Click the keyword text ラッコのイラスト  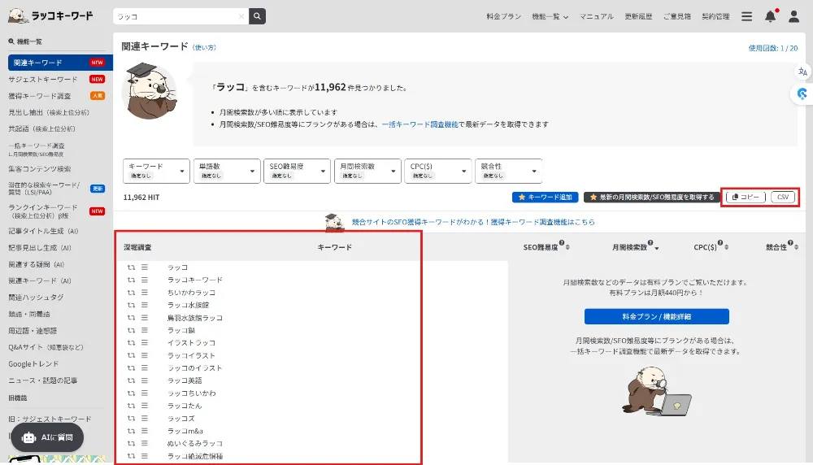[x=194, y=368]
